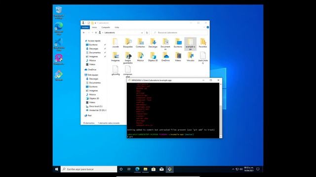Click the terminal scrollbar down arrow
The width and height of the screenshot is (316, 177).
(x=221, y=137)
